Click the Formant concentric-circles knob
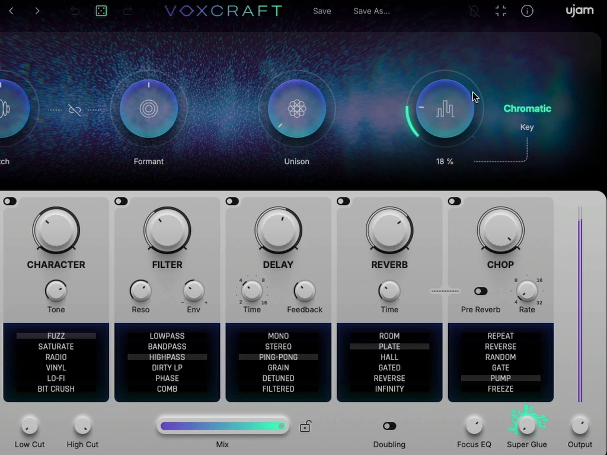This screenshot has width=607, height=455. coord(149,109)
